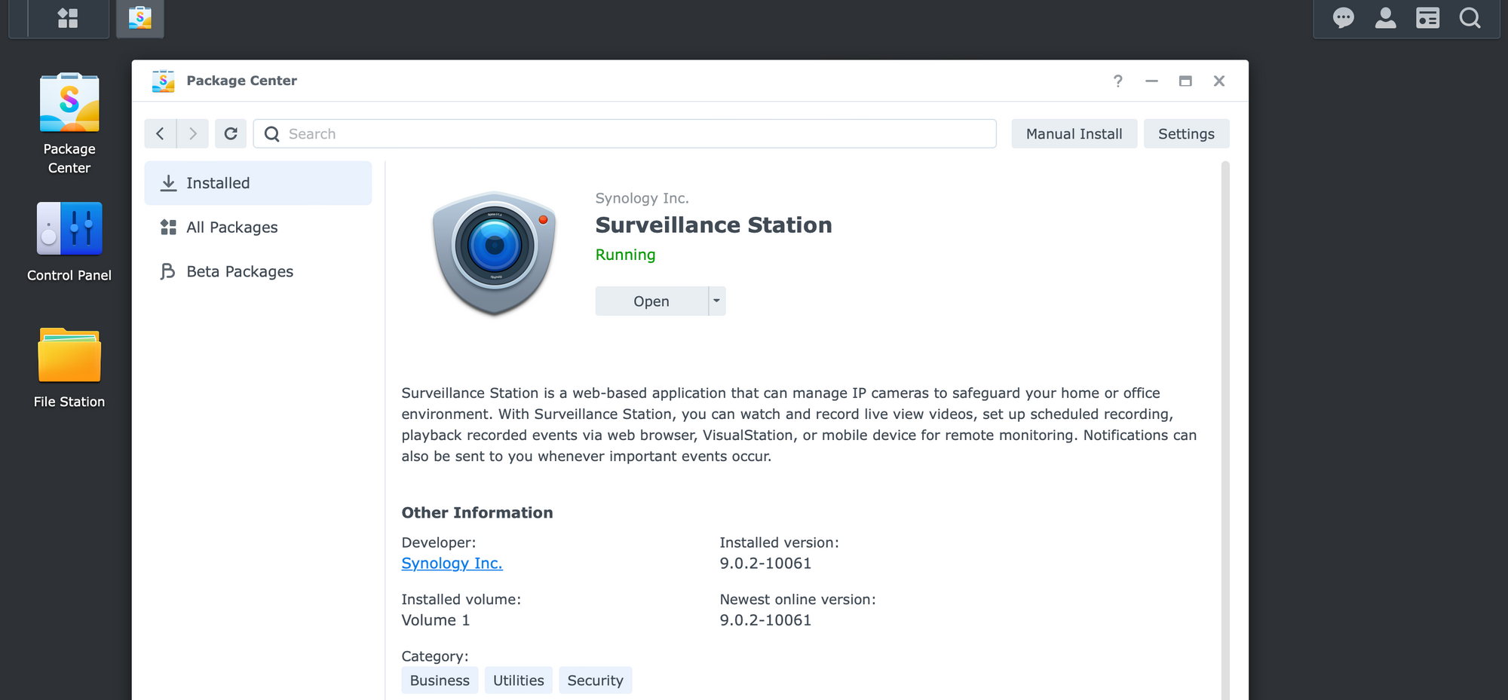Click the Security category tag
Screen dimensions: 1508x700
pyautogui.click(x=595, y=680)
